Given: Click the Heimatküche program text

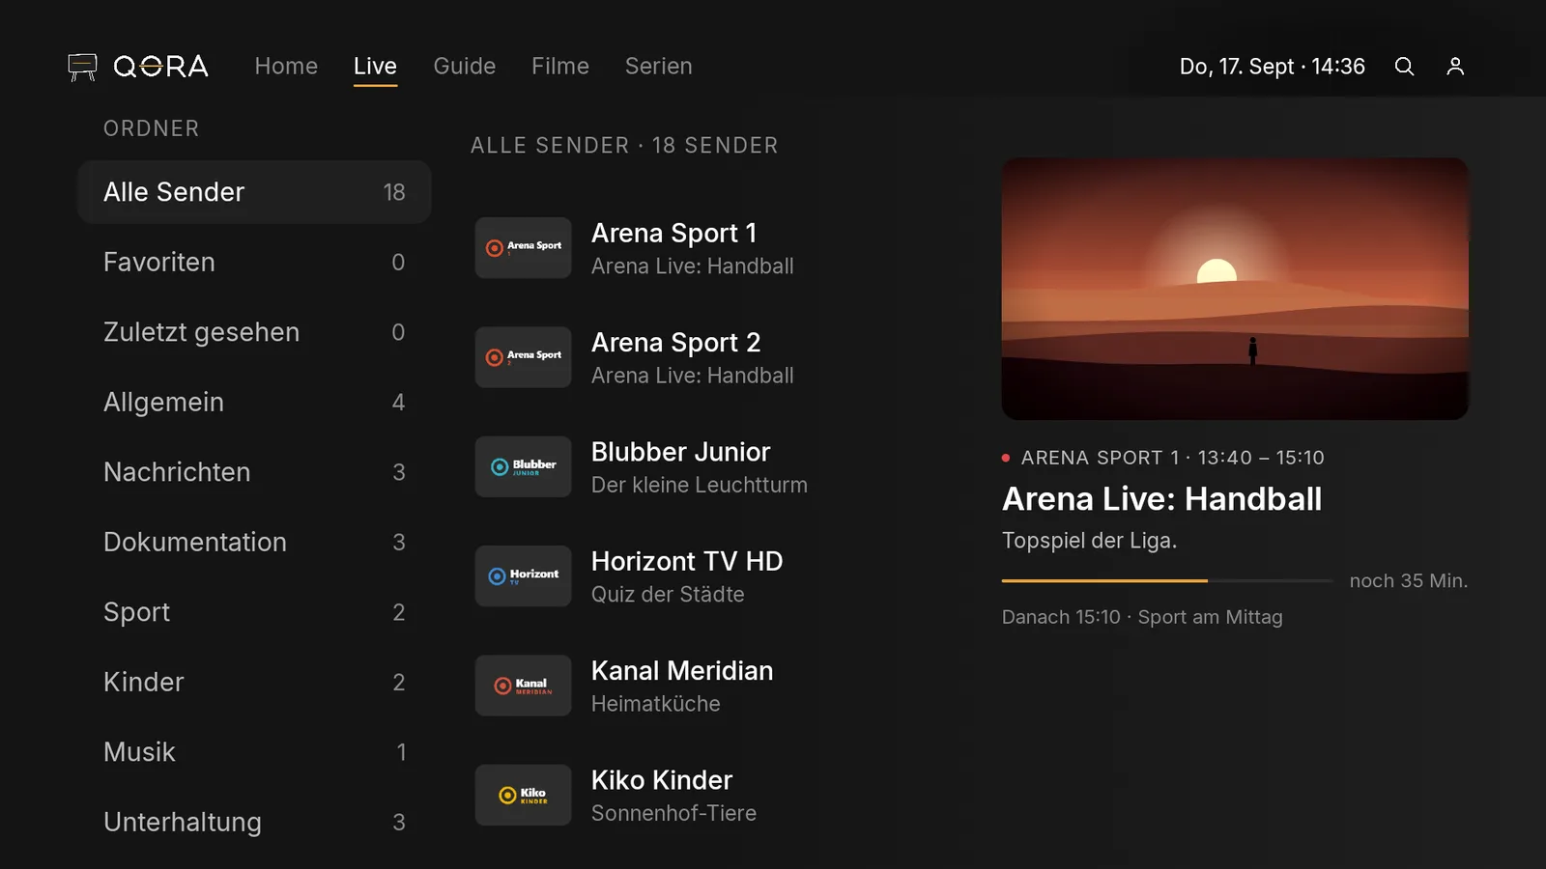Looking at the screenshot, I should click(x=656, y=704).
